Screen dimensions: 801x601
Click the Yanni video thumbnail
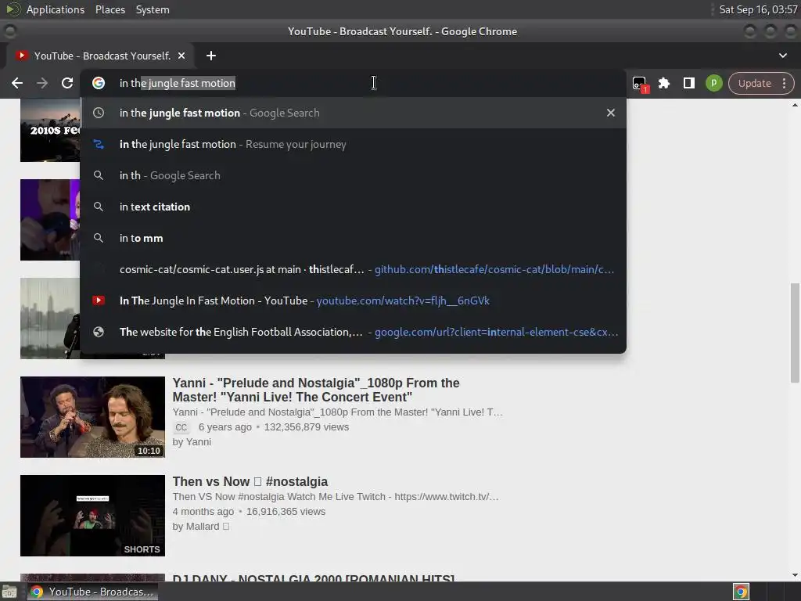92,417
